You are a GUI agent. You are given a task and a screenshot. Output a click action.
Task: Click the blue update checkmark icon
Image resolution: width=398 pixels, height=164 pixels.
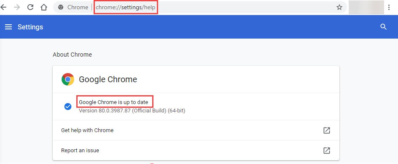pos(68,107)
